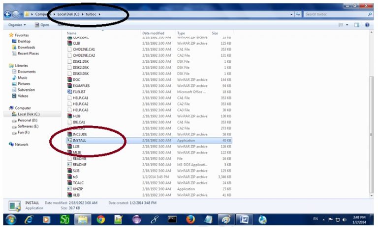Click the Help question mark icon
Viewport: 378px width, 227px height.
367,25
